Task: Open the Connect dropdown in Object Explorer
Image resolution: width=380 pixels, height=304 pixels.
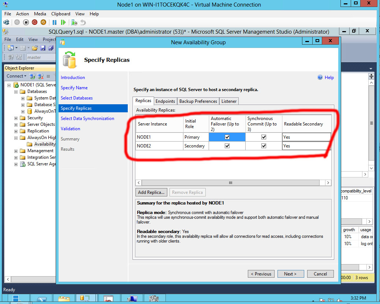Action: pyautogui.click(x=25, y=76)
